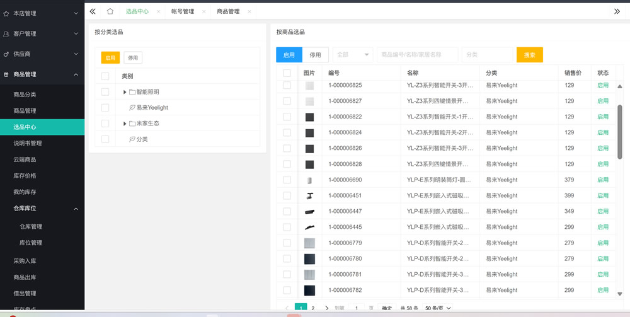Open the 50 条/页 page size dropdown
The width and height of the screenshot is (630, 317).
coord(438,308)
